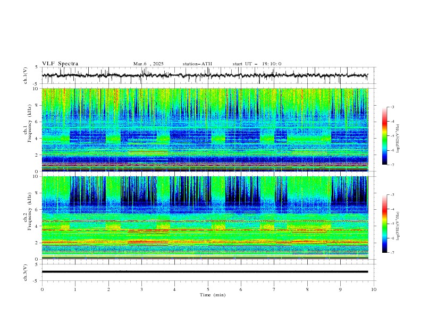This screenshot has width=421, height=325.
Task: Click inside the ch.1 spectrogram panel
Action: pos(205,130)
